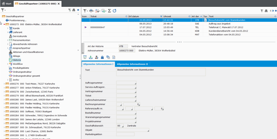Click the Text field with Besuchsbericht vom Stammkunden
The height and width of the screenshot is (139, 277).
coord(161,72)
